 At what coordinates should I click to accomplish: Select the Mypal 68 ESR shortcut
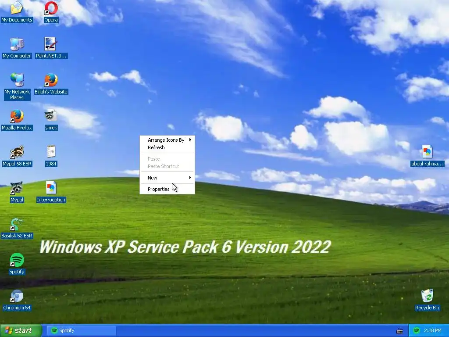(17, 156)
